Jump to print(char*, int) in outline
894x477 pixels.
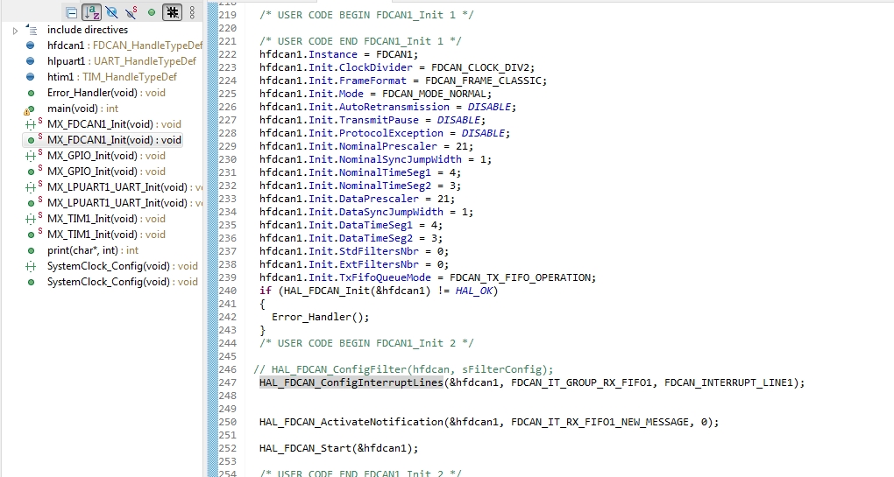93,250
